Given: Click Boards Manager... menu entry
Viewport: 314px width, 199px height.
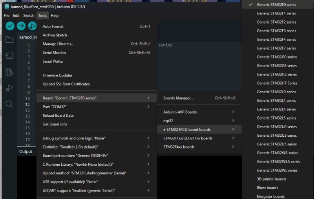Looking at the screenshot, I should click(178, 98).
